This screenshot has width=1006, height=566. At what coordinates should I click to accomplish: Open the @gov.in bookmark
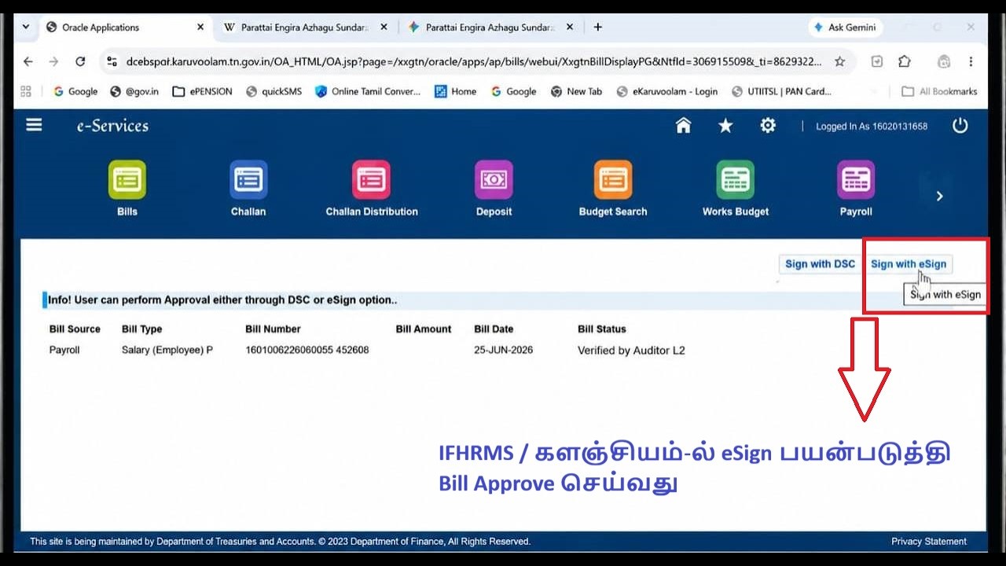[134, 91]
